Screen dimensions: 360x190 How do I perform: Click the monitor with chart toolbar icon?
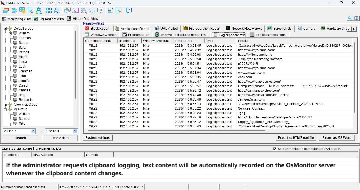100,11
